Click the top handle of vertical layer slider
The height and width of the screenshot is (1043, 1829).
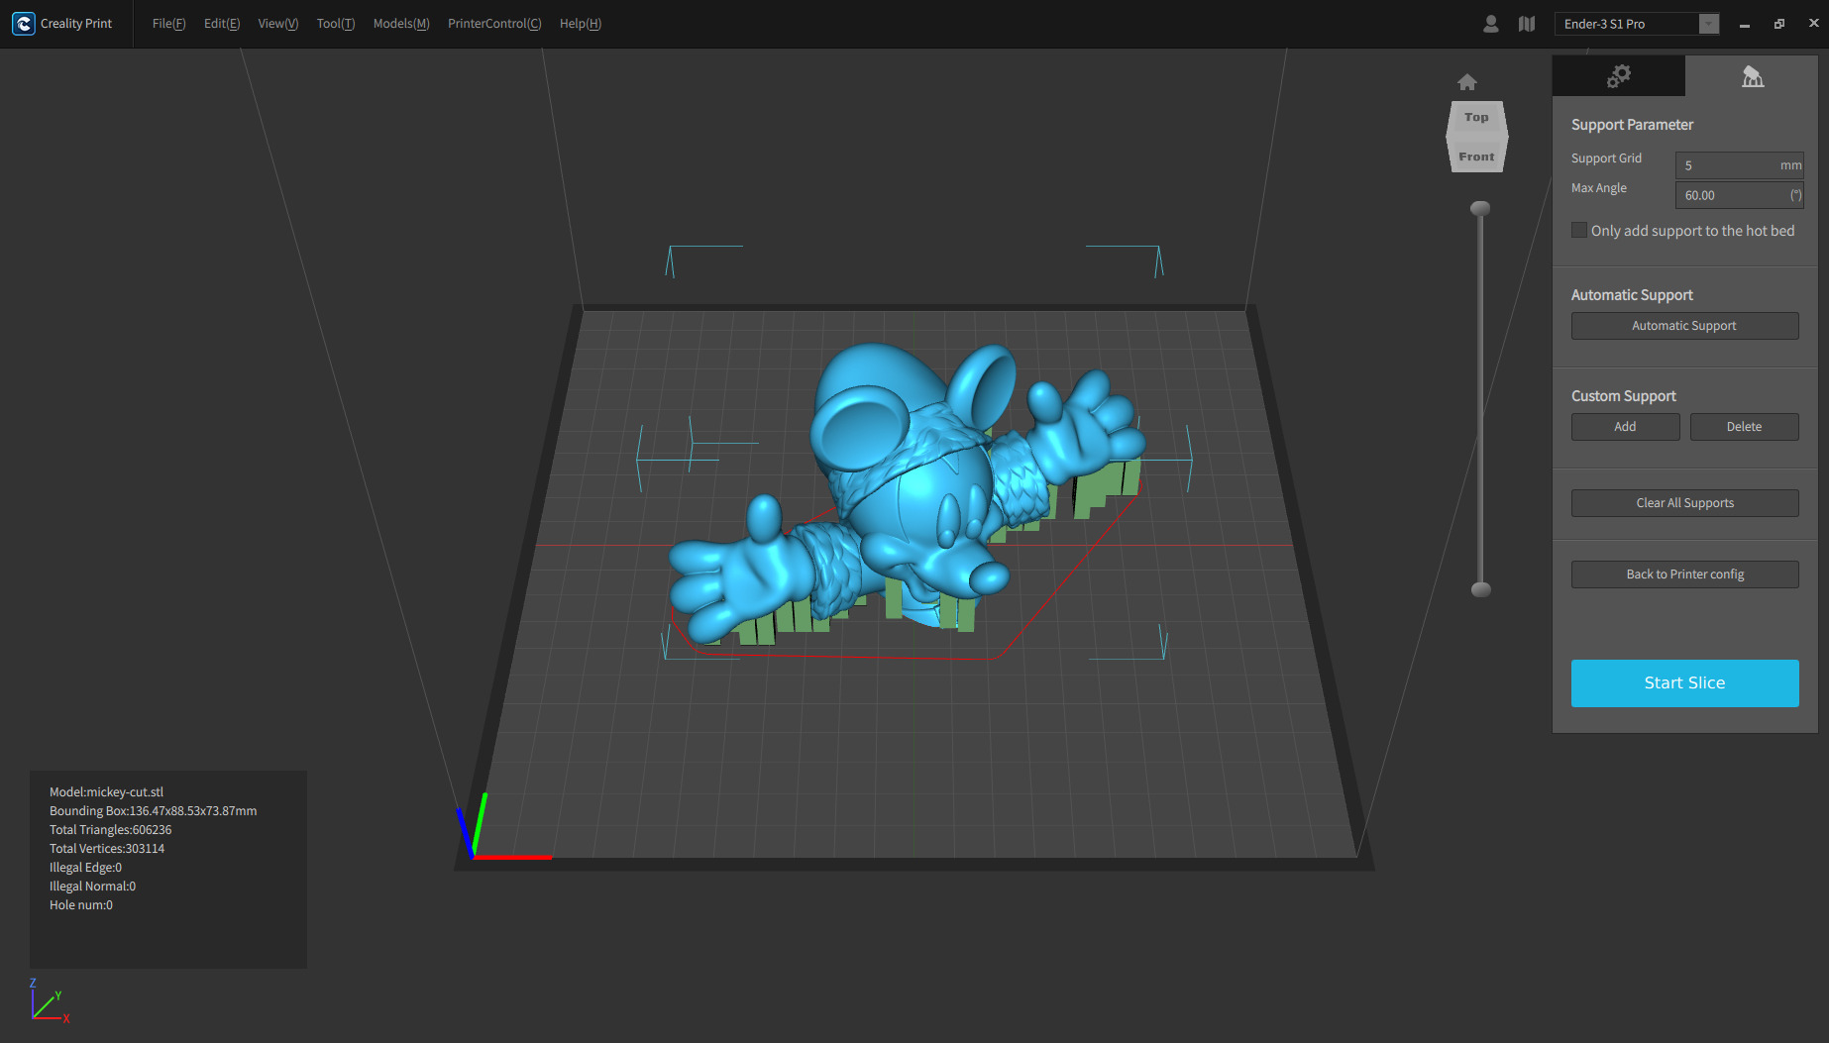[1480, 208]
